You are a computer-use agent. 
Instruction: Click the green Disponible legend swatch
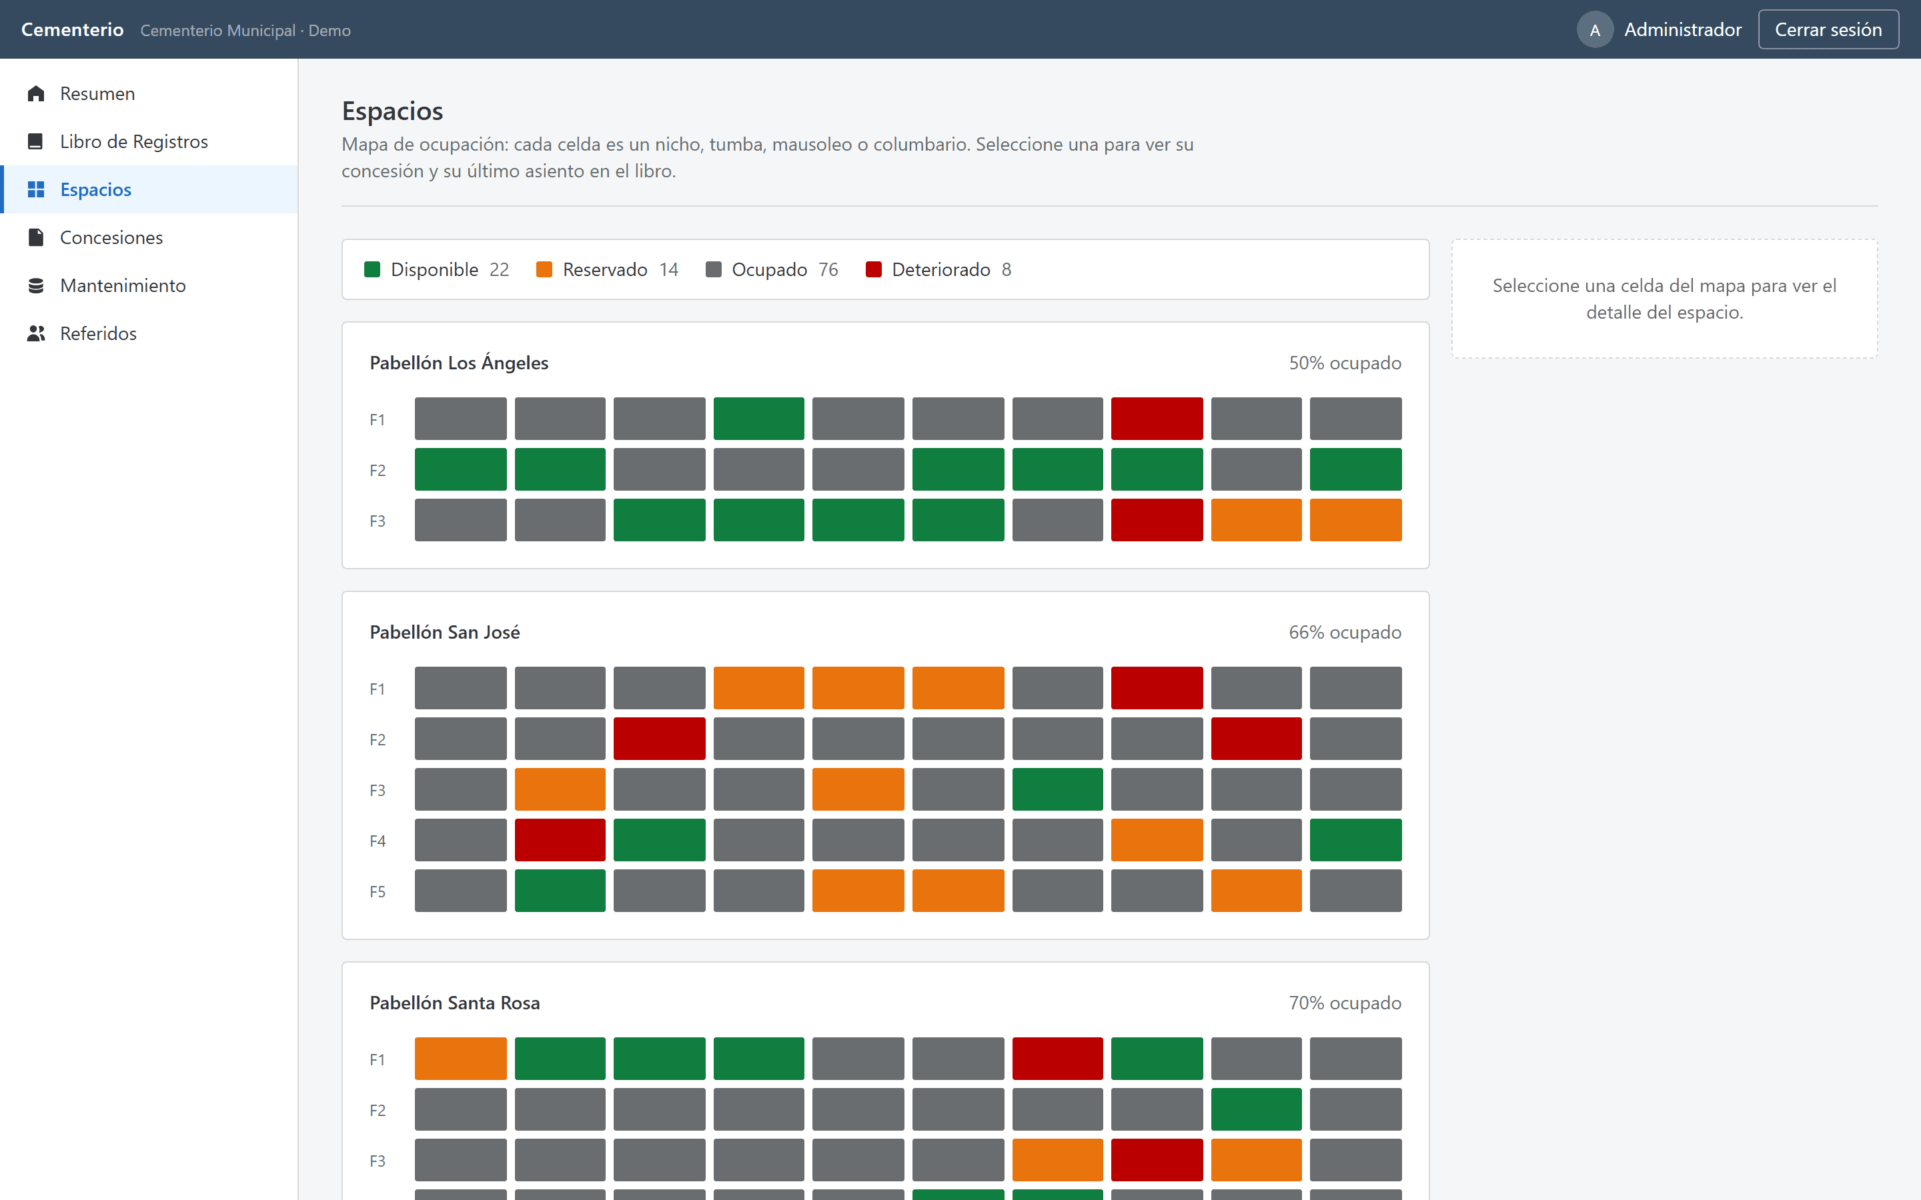[372, 269]
